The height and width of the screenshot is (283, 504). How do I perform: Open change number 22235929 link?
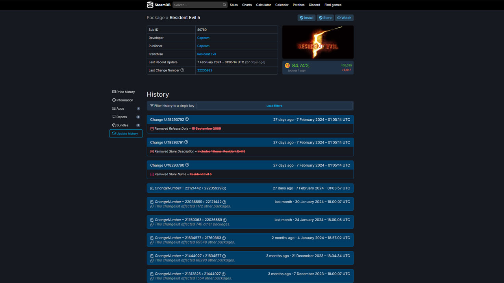pyautogui.click(x=205, y=70)
